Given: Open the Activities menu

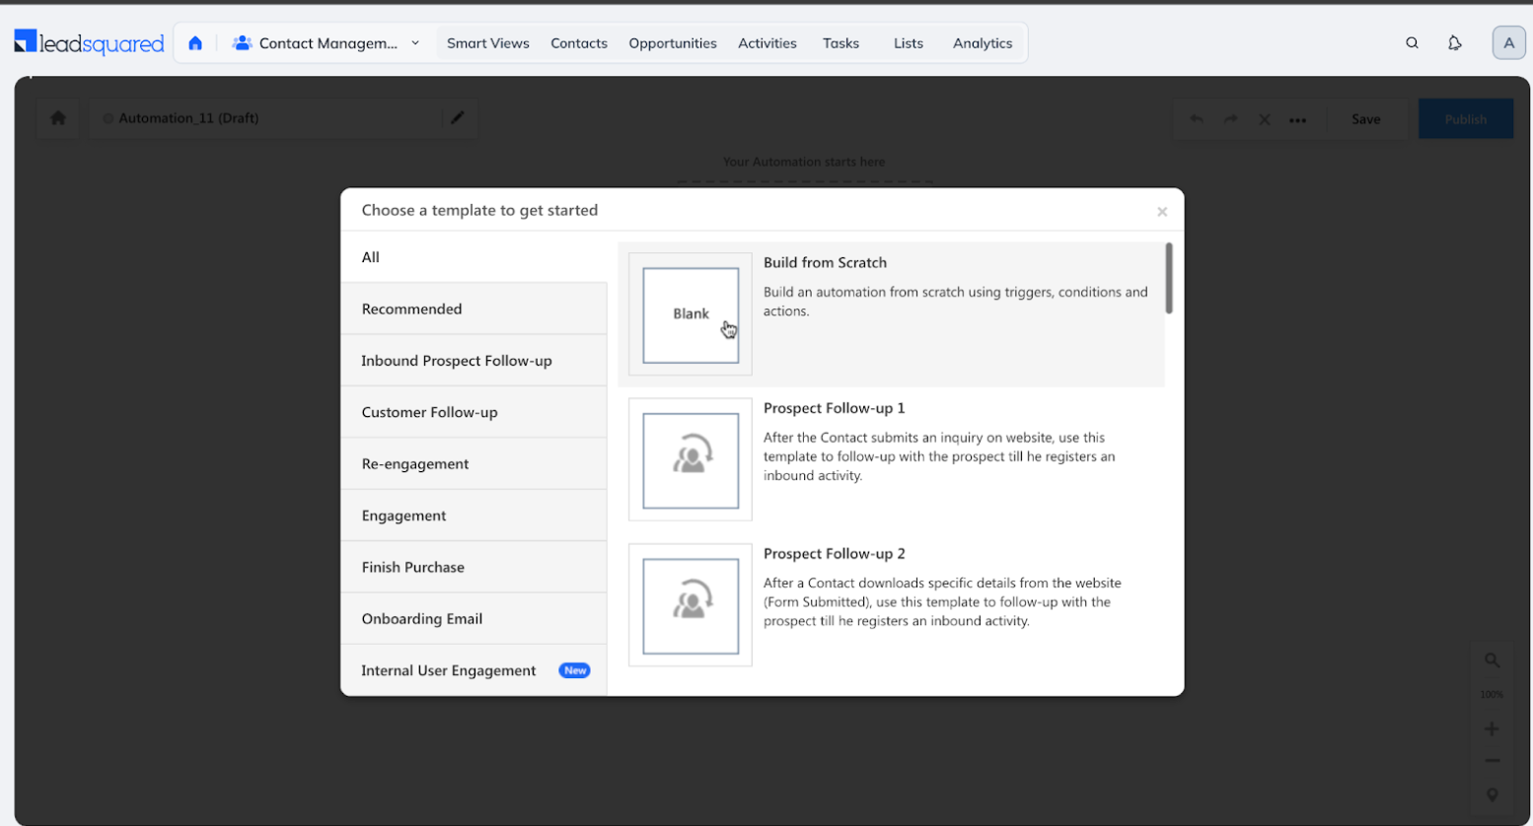Looking at the screenshot, I should 767,43.
